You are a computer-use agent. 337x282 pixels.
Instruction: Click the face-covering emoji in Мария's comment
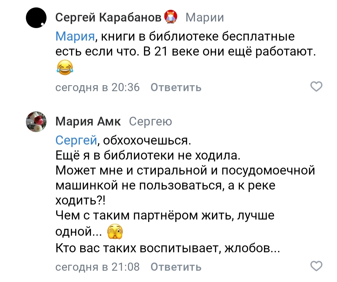(115, 232)
